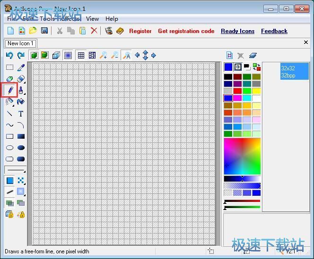Expand the dotted pattern mode options
This screenshot has width=314, height=259.
24,183
